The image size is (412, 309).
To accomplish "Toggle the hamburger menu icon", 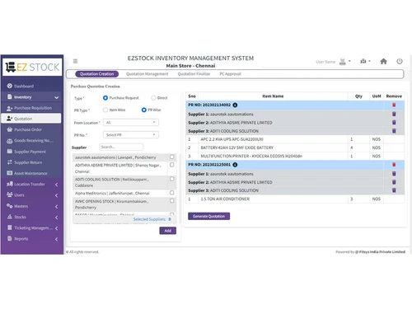I will tap(75, 61).
